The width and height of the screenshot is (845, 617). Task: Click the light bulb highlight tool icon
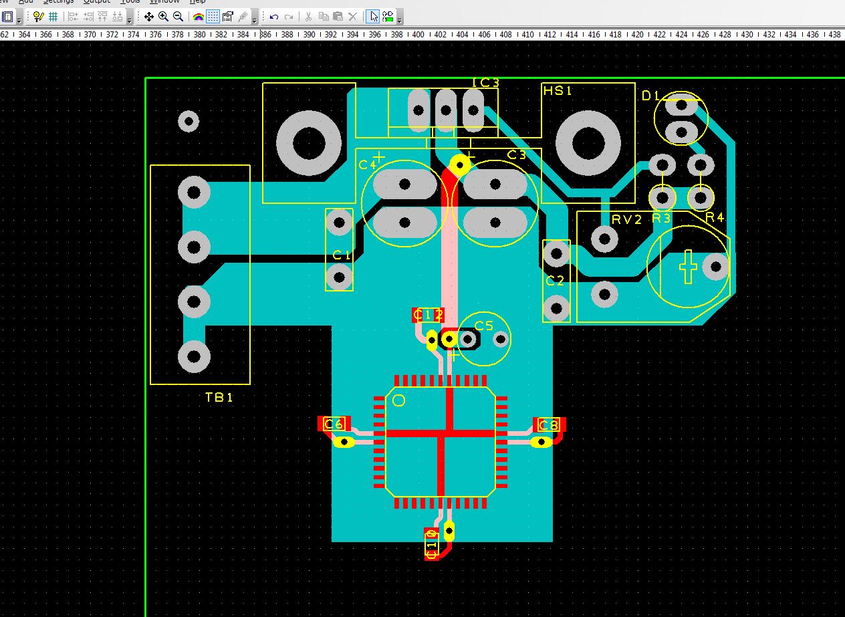(x=38, y=17)
